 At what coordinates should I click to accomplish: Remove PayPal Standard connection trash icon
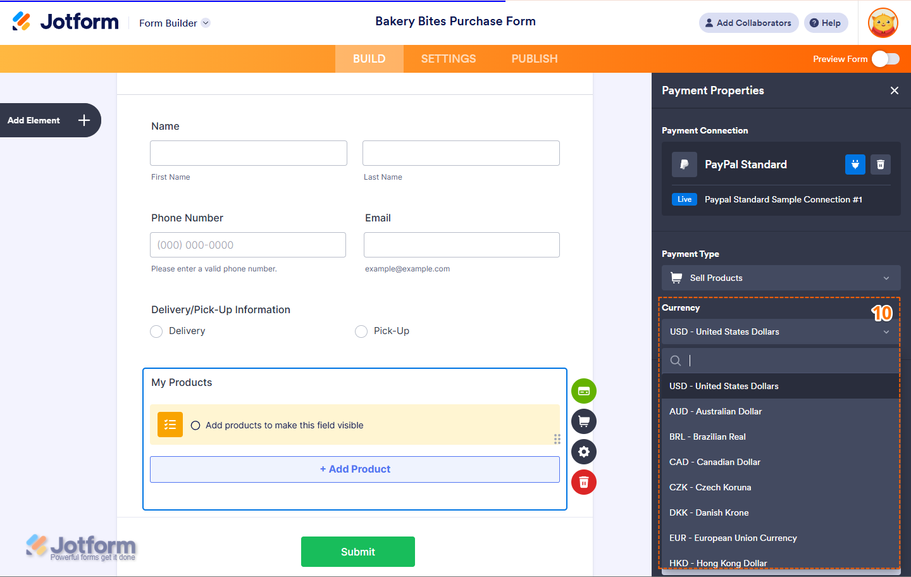881,164
